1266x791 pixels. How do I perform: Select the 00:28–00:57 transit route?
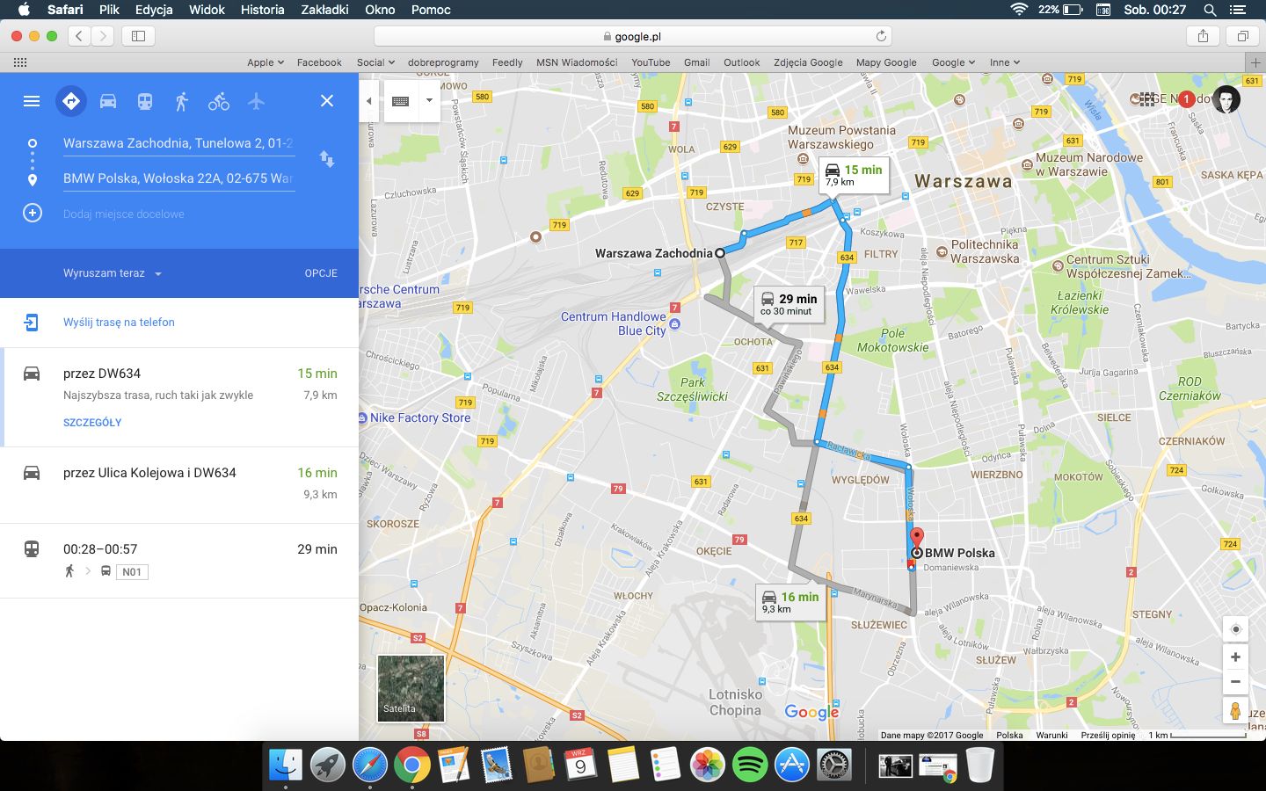179,561
